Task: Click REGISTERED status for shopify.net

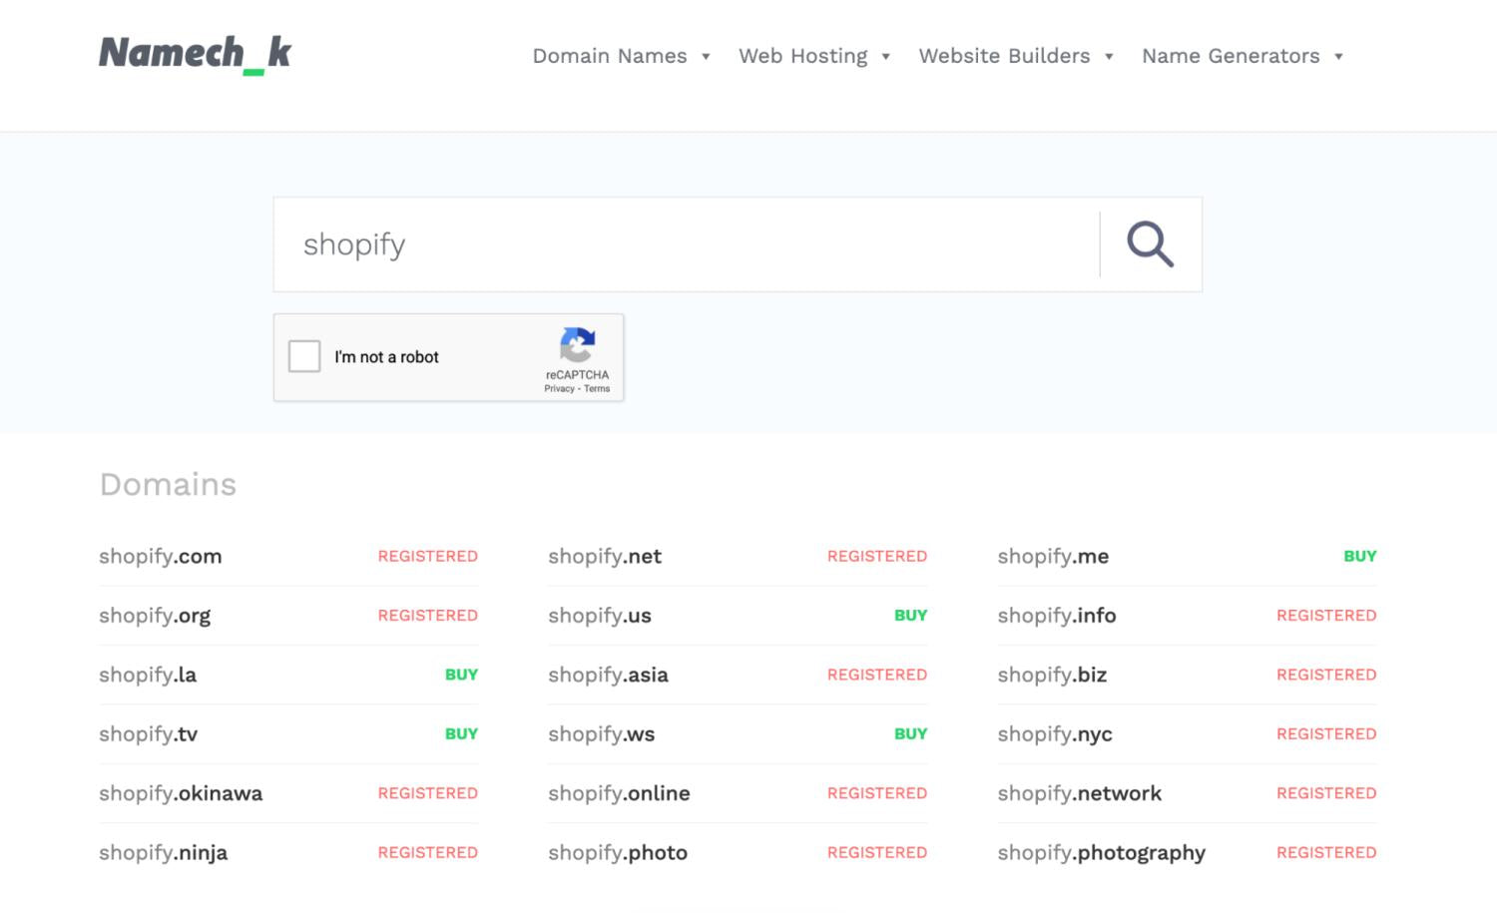Action: tap(877, 556)
